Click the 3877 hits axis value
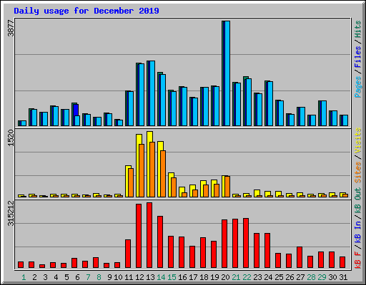This screenshot has width=366, height=285. (11, 28)
